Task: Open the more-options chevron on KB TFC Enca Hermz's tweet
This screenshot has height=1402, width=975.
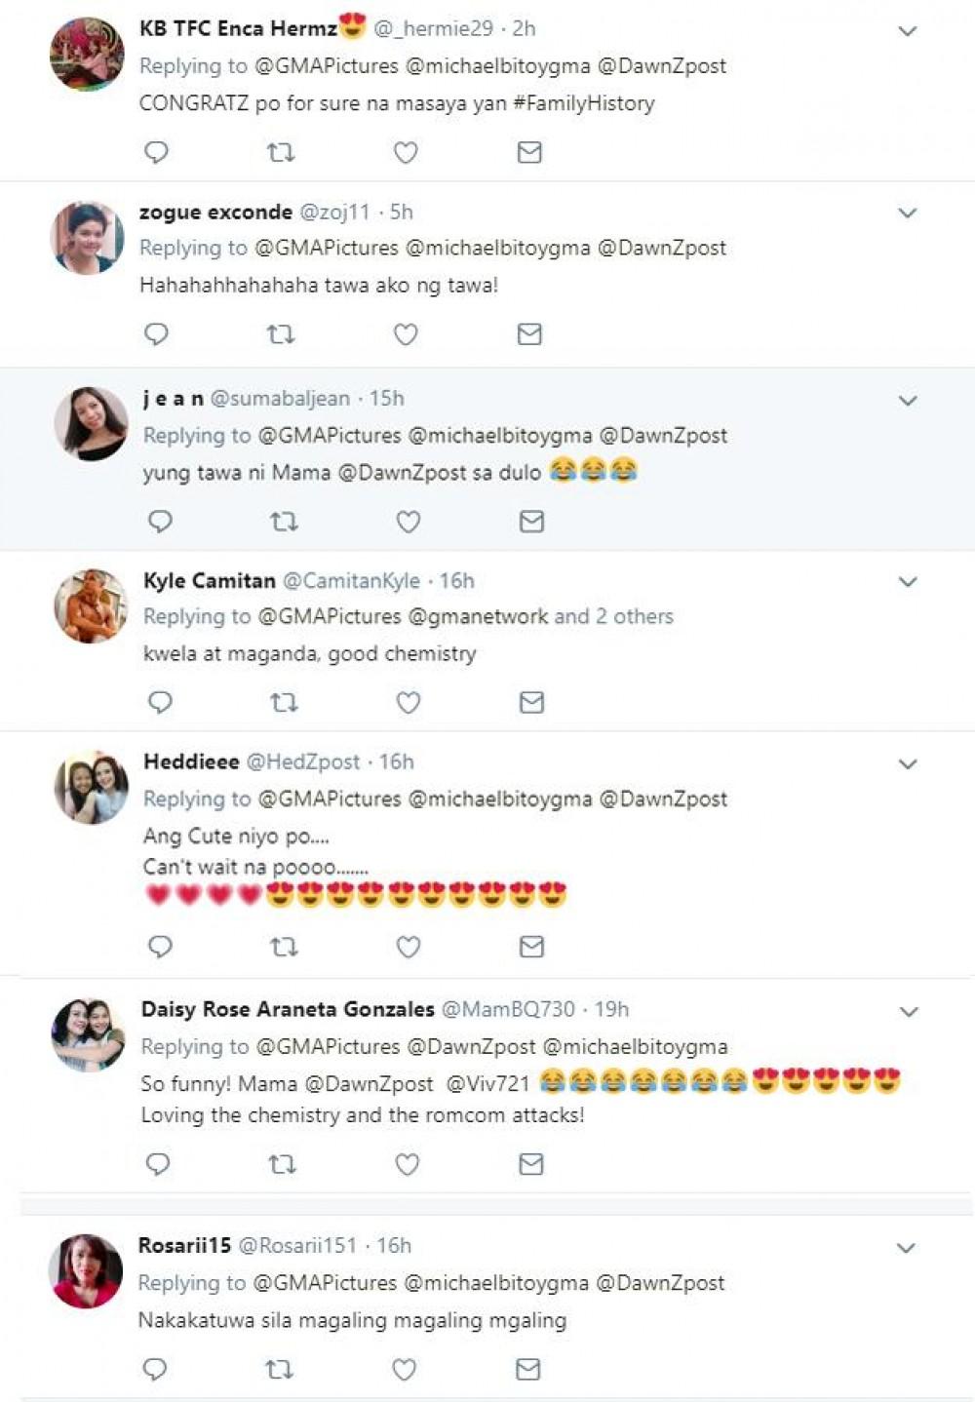Action: pyautogui.click(x=908, y=31)
